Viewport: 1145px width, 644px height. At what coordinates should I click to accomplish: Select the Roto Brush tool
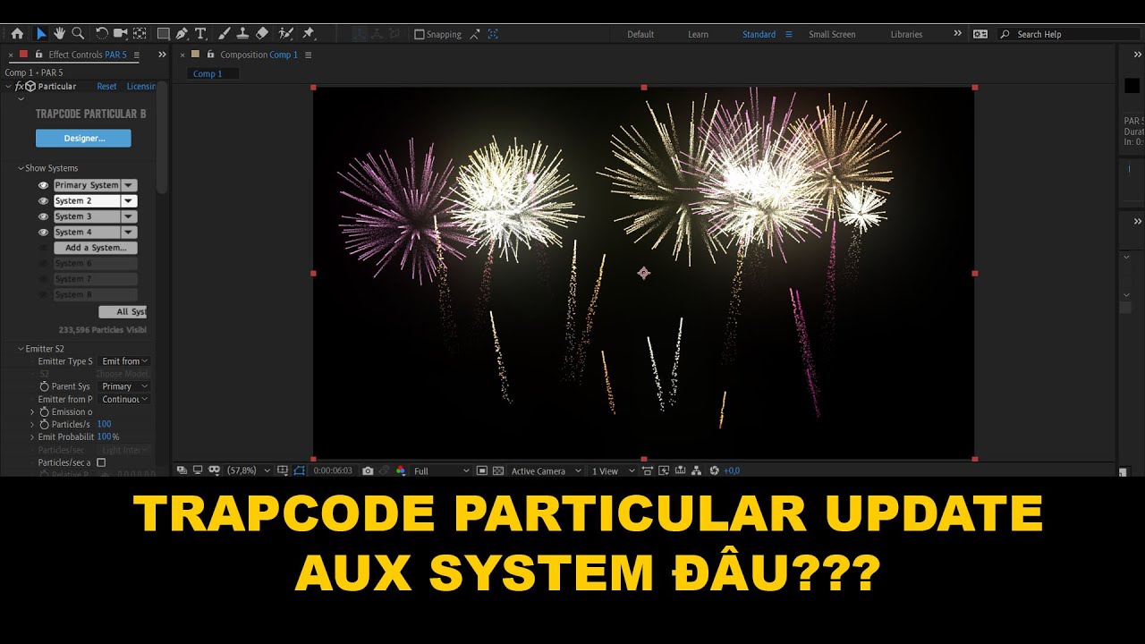286,34
